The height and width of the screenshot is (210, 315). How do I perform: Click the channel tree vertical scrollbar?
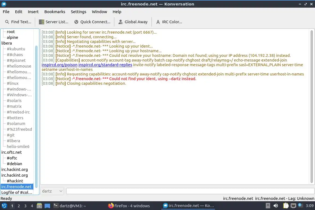click(x=36, y=116)
